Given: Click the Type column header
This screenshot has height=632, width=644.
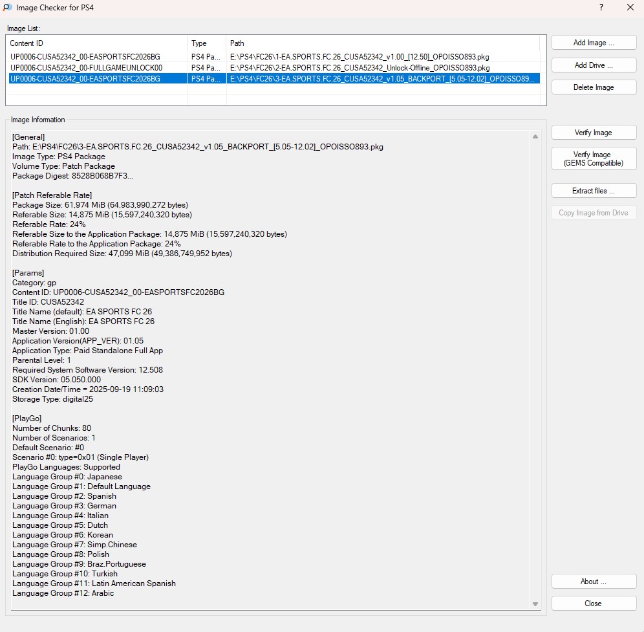Looking at the screenshot, I should 206,43.
